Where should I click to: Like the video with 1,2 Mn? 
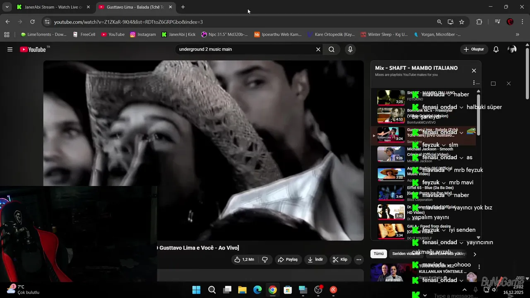(x=244, y=260)
